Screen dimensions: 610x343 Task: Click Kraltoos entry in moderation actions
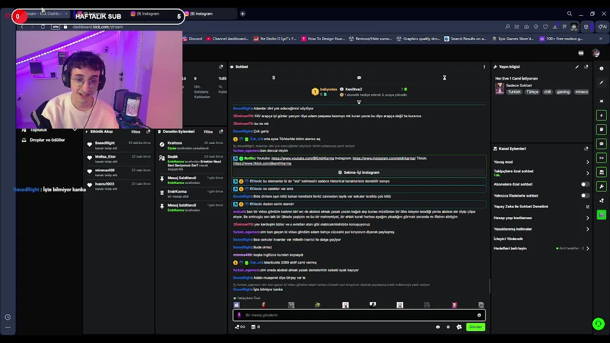191,145
